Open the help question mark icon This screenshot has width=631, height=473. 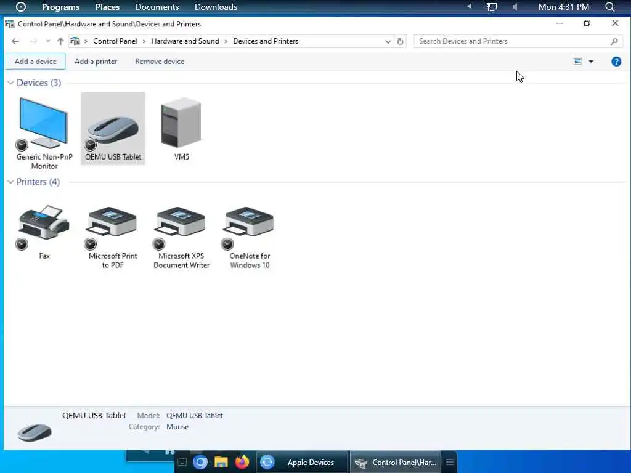pyautogui.click(x=616, y=62)
